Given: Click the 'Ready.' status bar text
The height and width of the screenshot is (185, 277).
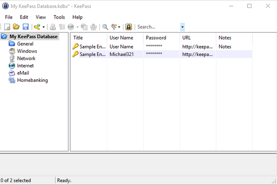Looking at the screenshot, I should 64,180.
